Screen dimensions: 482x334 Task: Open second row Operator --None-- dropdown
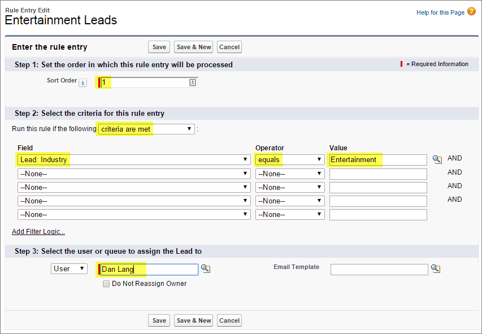click(290, 173)
